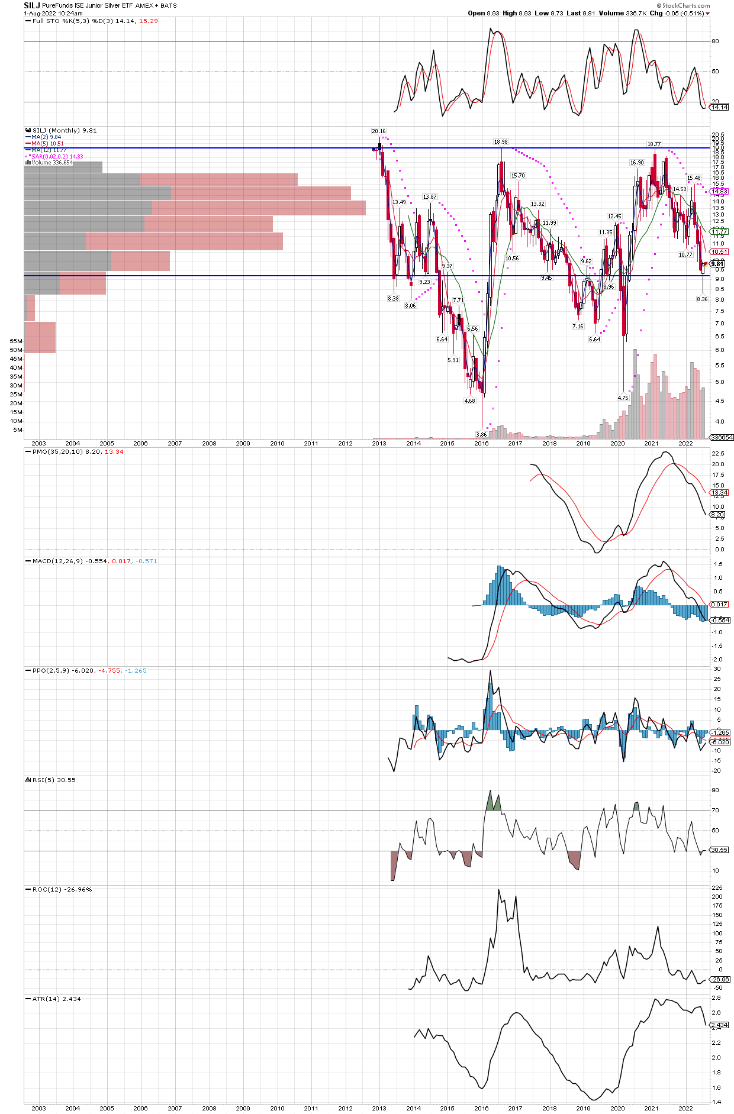Click the 13.87 price label
Screen dimensions: 734x1114
429,197
